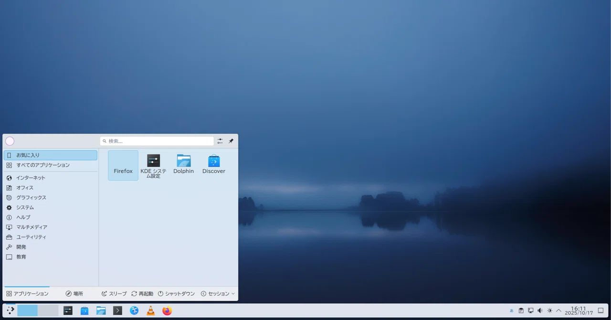The width and height of the screenshot is (611, 320).
Task: Switch to 場所 tab
Action: [x=74, y=294]
